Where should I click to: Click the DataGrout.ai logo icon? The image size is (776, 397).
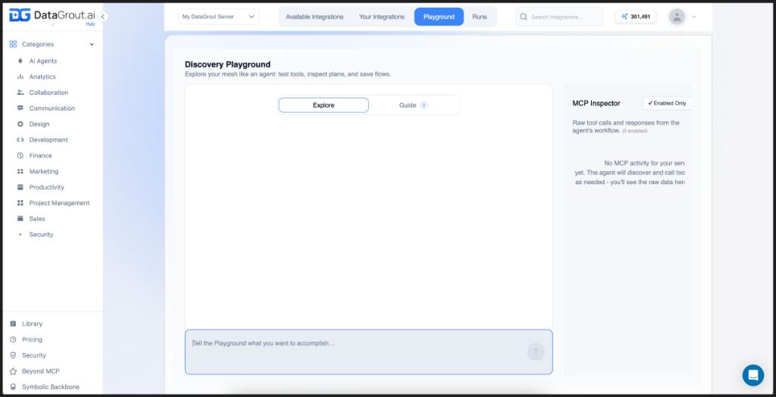coord(20,16)
